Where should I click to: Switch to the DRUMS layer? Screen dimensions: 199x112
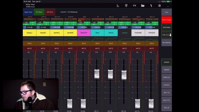pos(167,70)
